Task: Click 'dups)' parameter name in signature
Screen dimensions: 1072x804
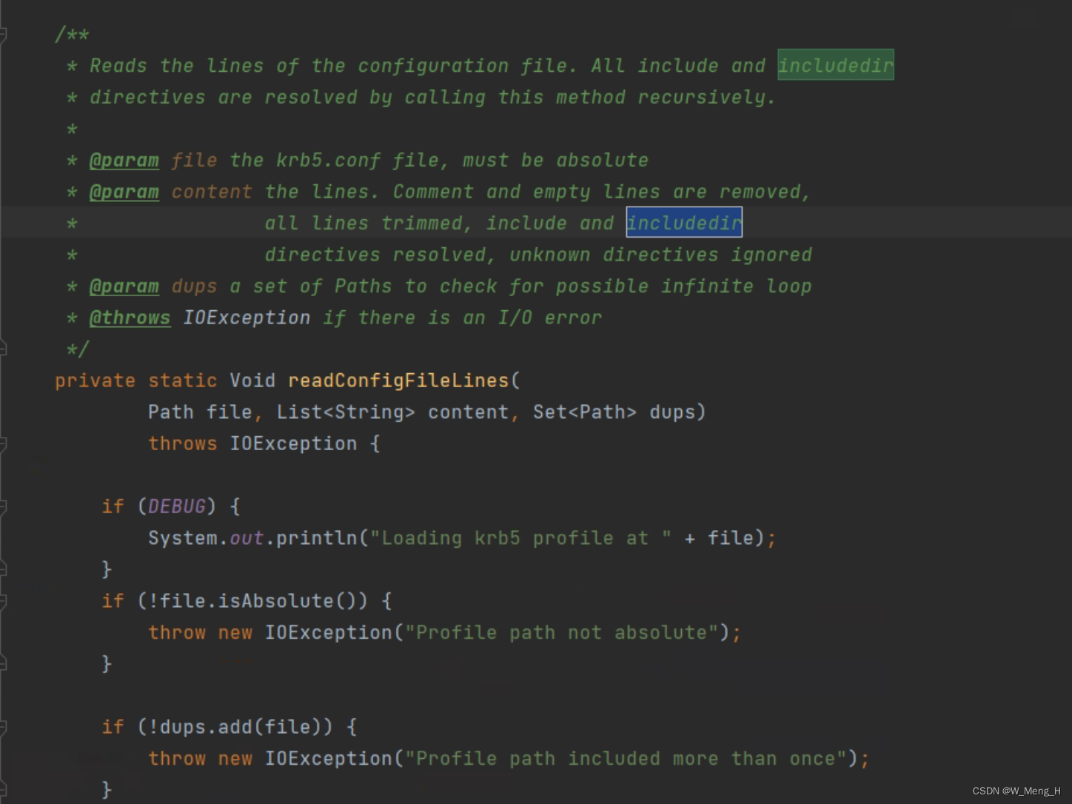Action: (677, 412)
